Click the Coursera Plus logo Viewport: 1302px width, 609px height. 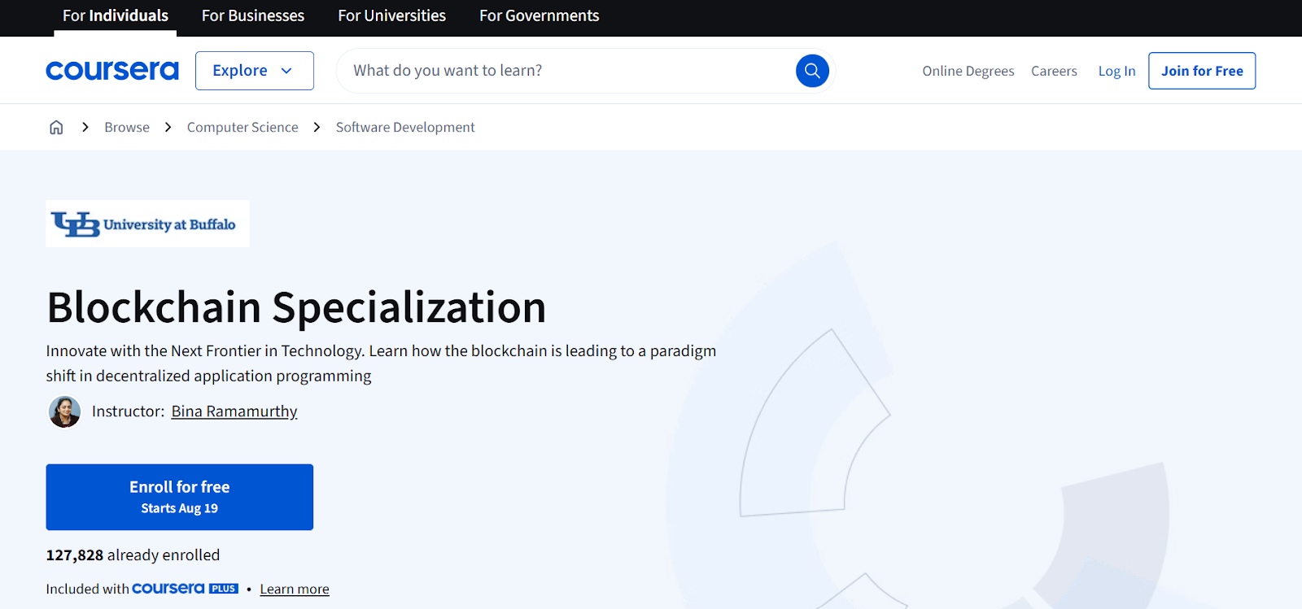click(x=185, y=589)
